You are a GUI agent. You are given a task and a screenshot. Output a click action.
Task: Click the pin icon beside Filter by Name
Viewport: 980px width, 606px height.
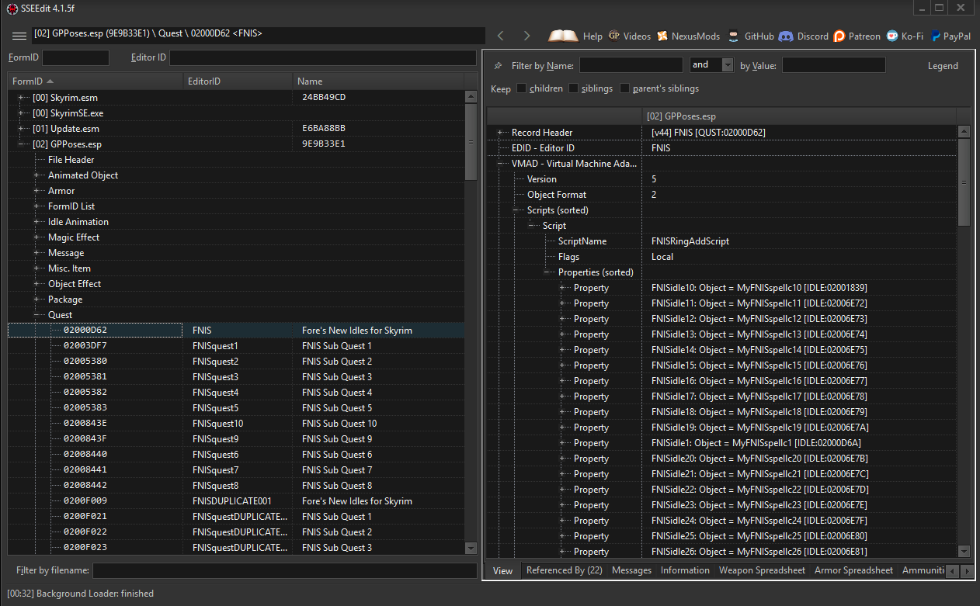click(x=498, y=65)
